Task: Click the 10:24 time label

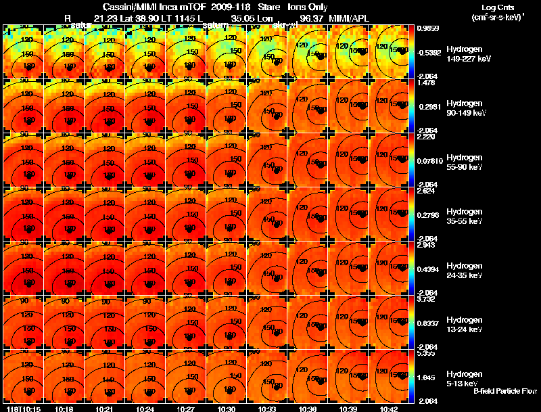Action: (x=145, y=409)
